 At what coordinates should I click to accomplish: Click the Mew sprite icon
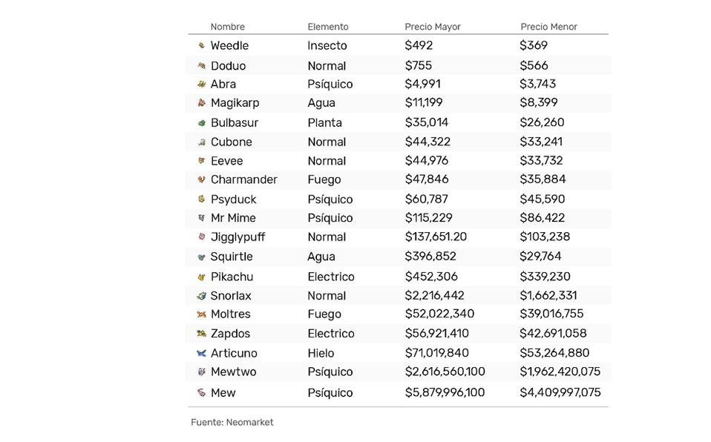click(x=202, y=392)
